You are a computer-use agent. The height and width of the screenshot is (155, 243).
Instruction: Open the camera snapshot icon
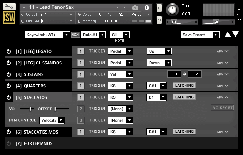tap(135, 8)
